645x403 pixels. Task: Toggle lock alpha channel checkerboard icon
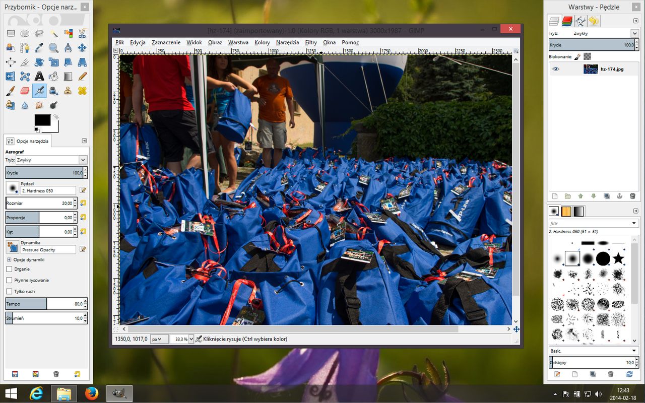[587, 57]
